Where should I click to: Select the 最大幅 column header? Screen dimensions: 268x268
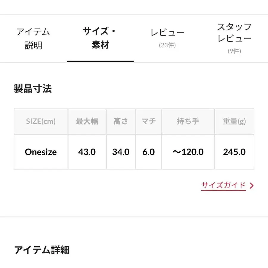pyautogui.click(x=87, y=121)
